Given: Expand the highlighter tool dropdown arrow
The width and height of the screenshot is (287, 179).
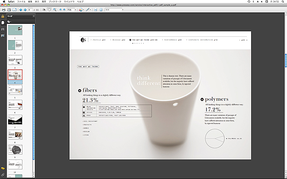Looking at the screenshot, I should click(x=90, y=10).
